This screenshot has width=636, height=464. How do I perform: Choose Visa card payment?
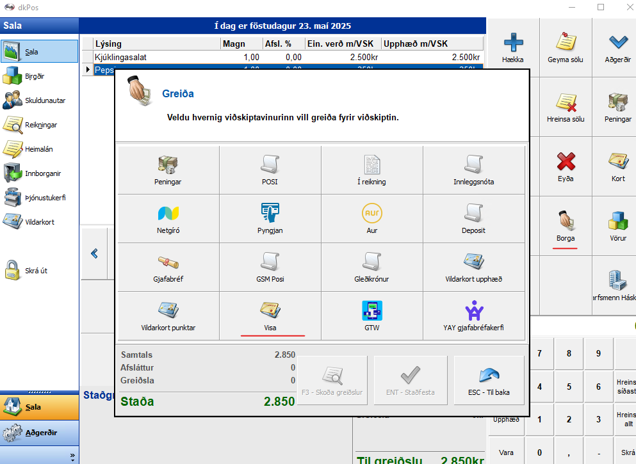(x=270, y=316)
